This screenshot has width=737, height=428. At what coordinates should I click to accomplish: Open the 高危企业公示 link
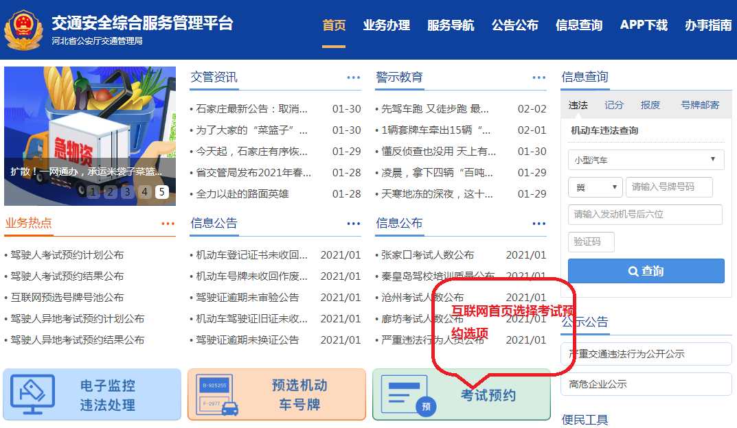(646, 384)
